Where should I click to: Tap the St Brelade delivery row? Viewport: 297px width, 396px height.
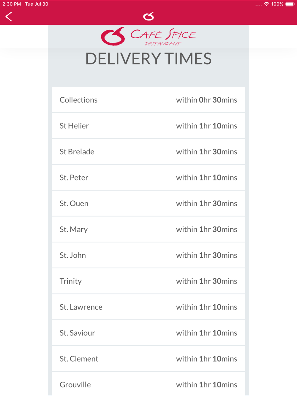click(x=148, y=152)
